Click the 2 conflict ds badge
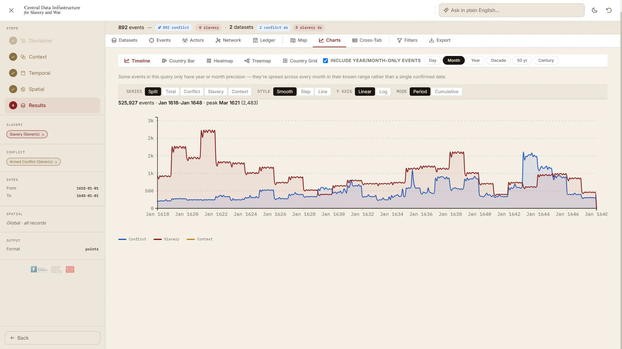 pos(274,28)
